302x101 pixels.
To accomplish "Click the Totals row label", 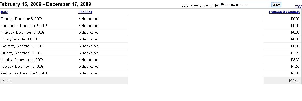I will tap(6, 80).
